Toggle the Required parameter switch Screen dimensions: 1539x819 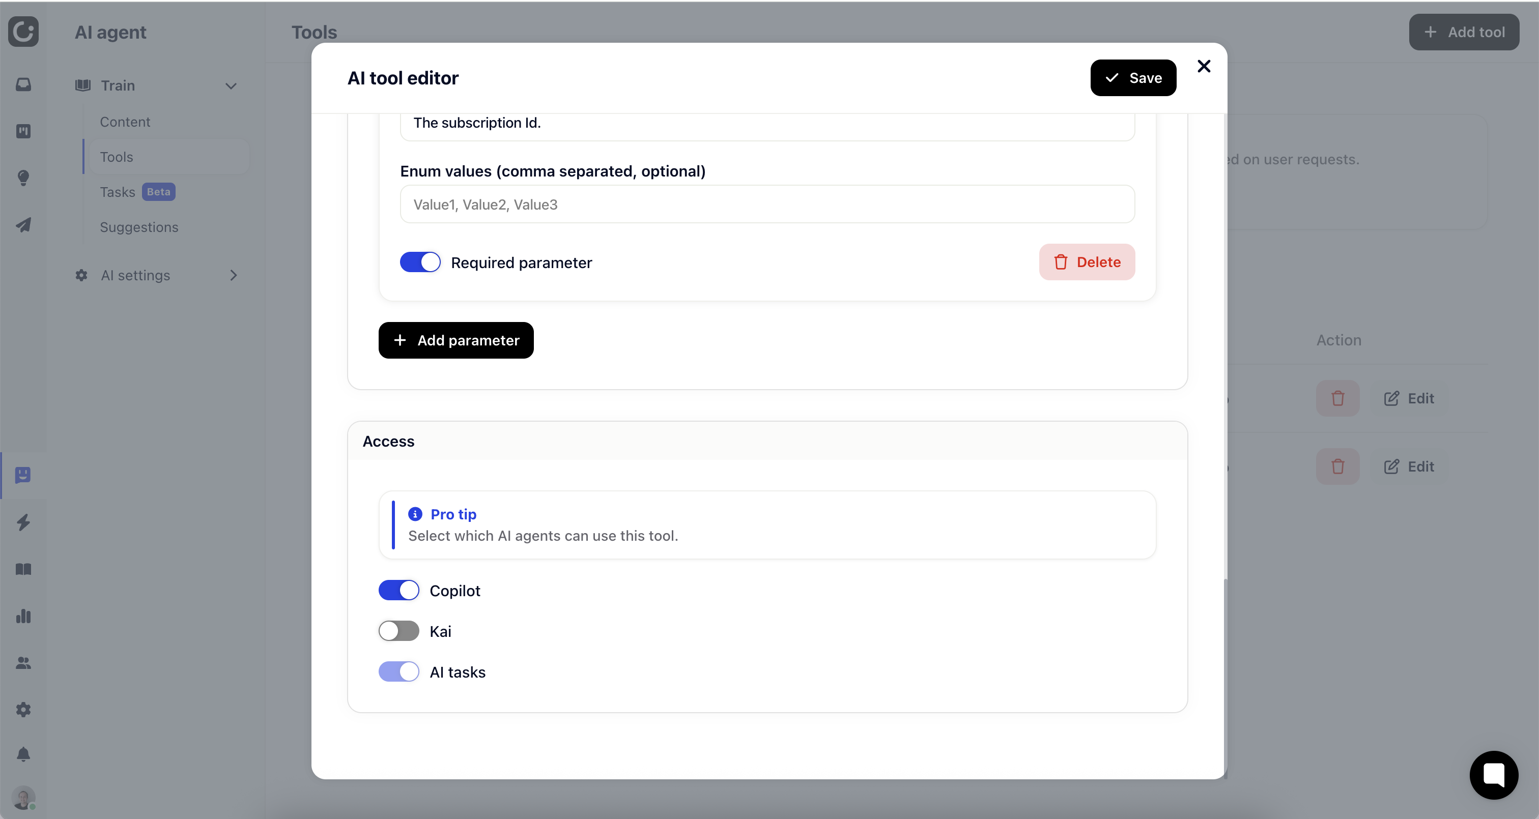(420, 261)
